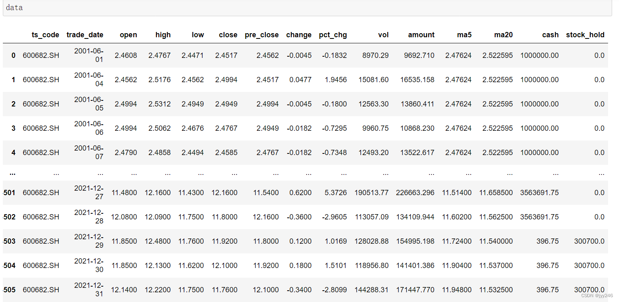This screenshot has width=619, height=302.
Task: Click the pct_chg column header
Action: (333, 35)
